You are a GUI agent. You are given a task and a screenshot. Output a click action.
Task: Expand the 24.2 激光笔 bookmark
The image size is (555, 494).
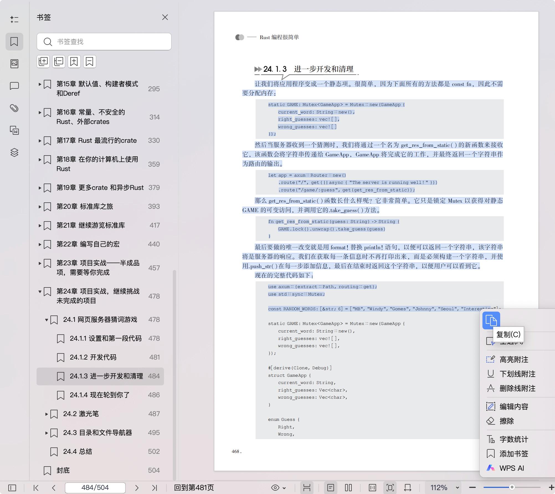point(47,414)
